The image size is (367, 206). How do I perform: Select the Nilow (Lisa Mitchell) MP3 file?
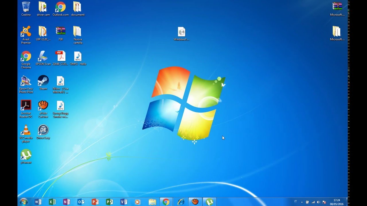click(x=60, y=84)
